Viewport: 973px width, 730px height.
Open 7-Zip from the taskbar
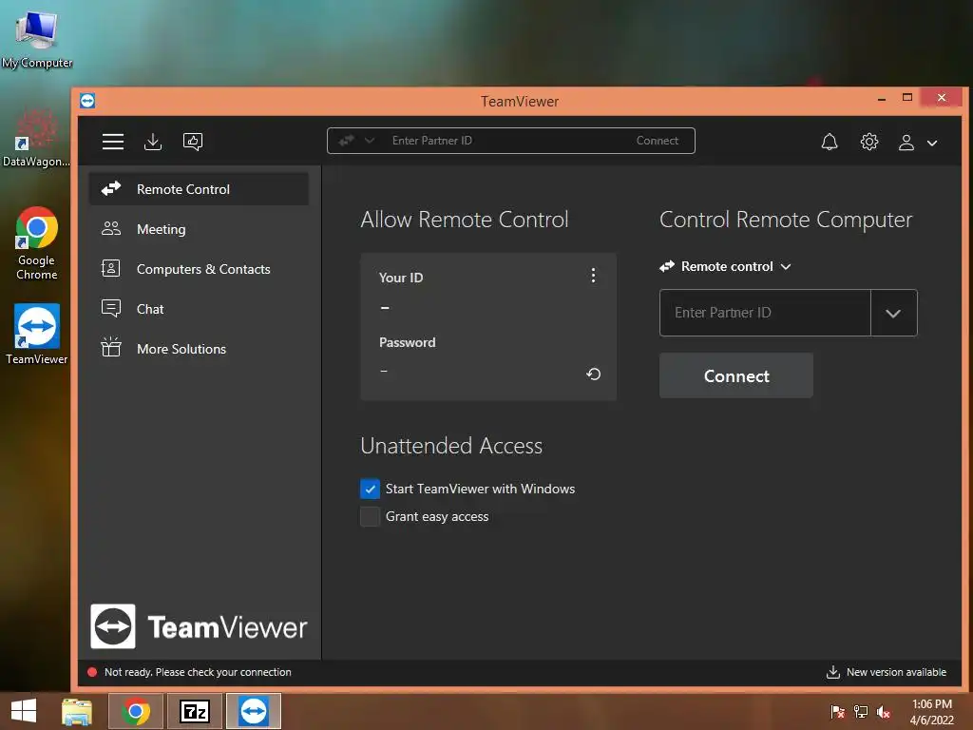[194, 711]
